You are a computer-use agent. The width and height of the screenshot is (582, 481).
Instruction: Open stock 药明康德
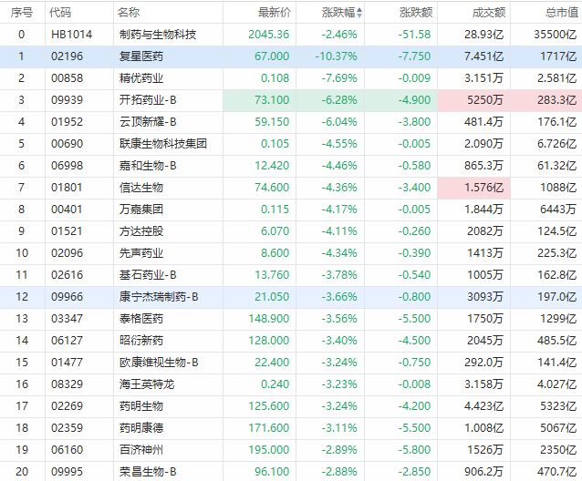(141, 428)
